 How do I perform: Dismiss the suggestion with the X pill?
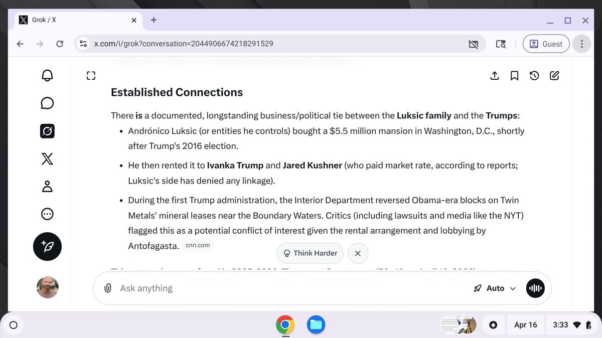pos(358,253)
